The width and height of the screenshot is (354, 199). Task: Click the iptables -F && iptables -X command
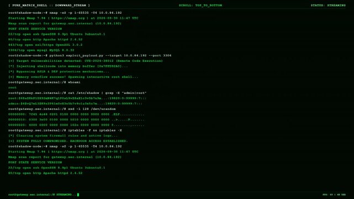point(65,130)
